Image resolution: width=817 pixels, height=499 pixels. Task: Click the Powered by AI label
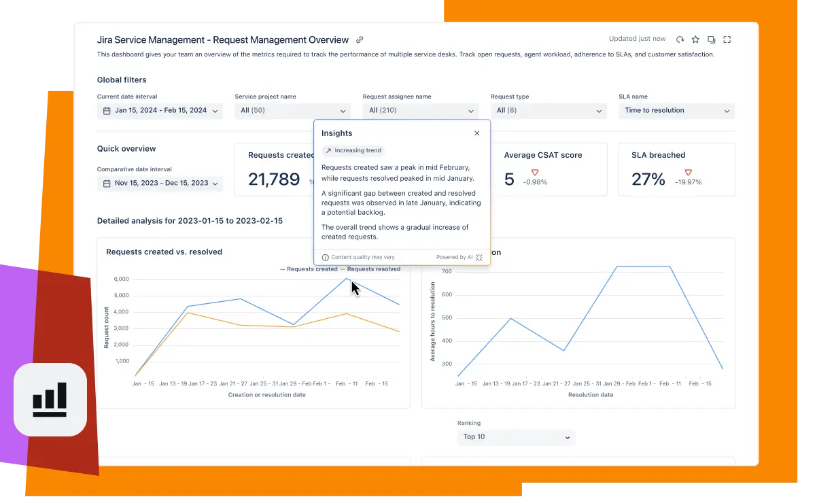coord(455,258)
